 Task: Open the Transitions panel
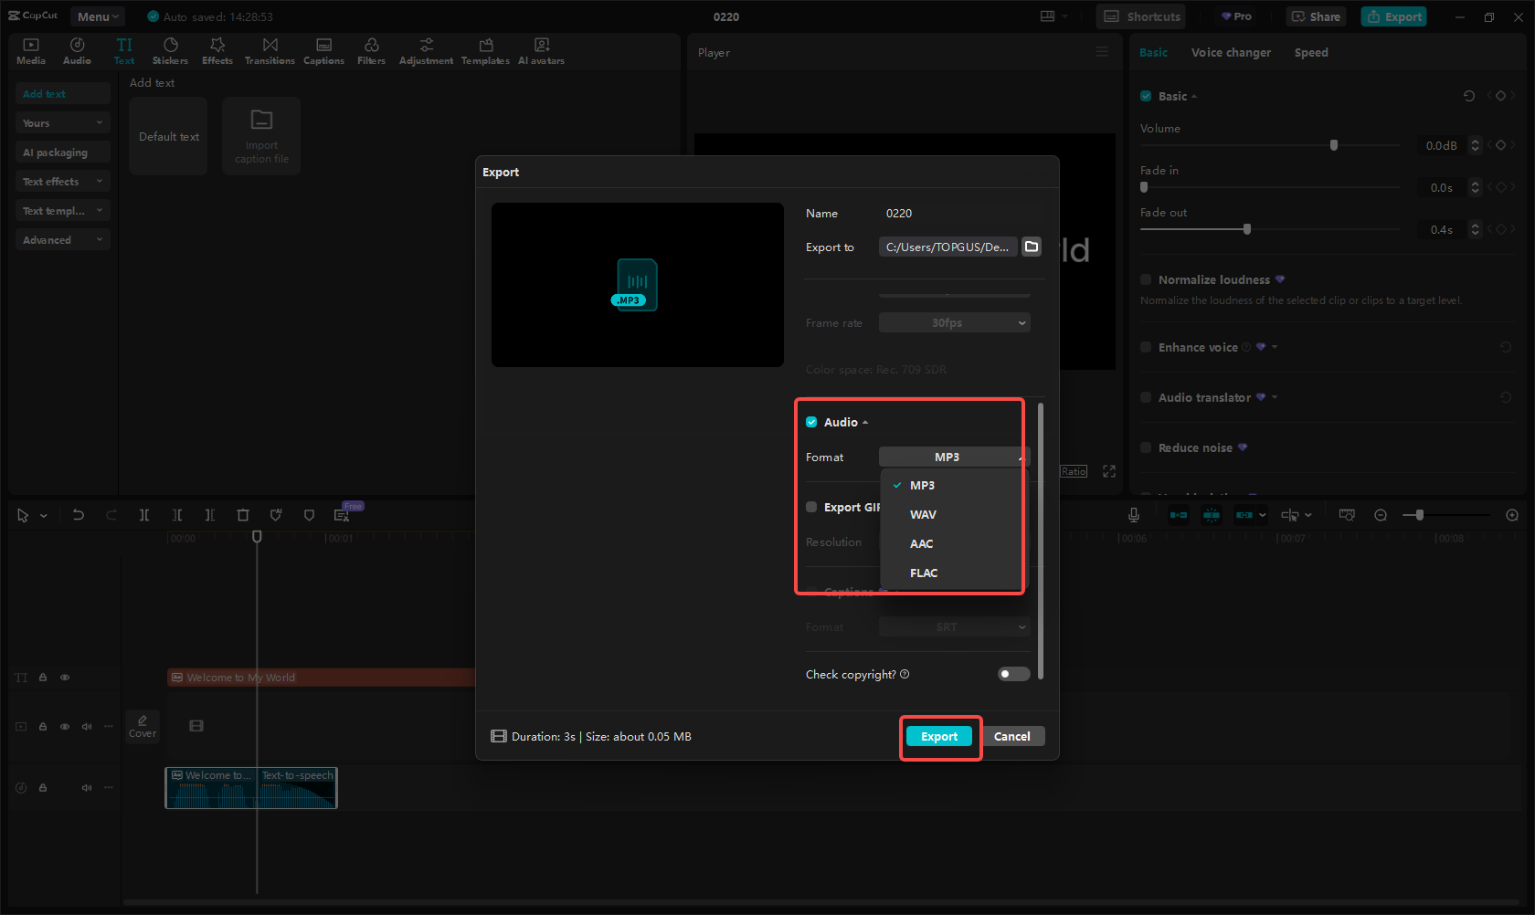point(270,51)
